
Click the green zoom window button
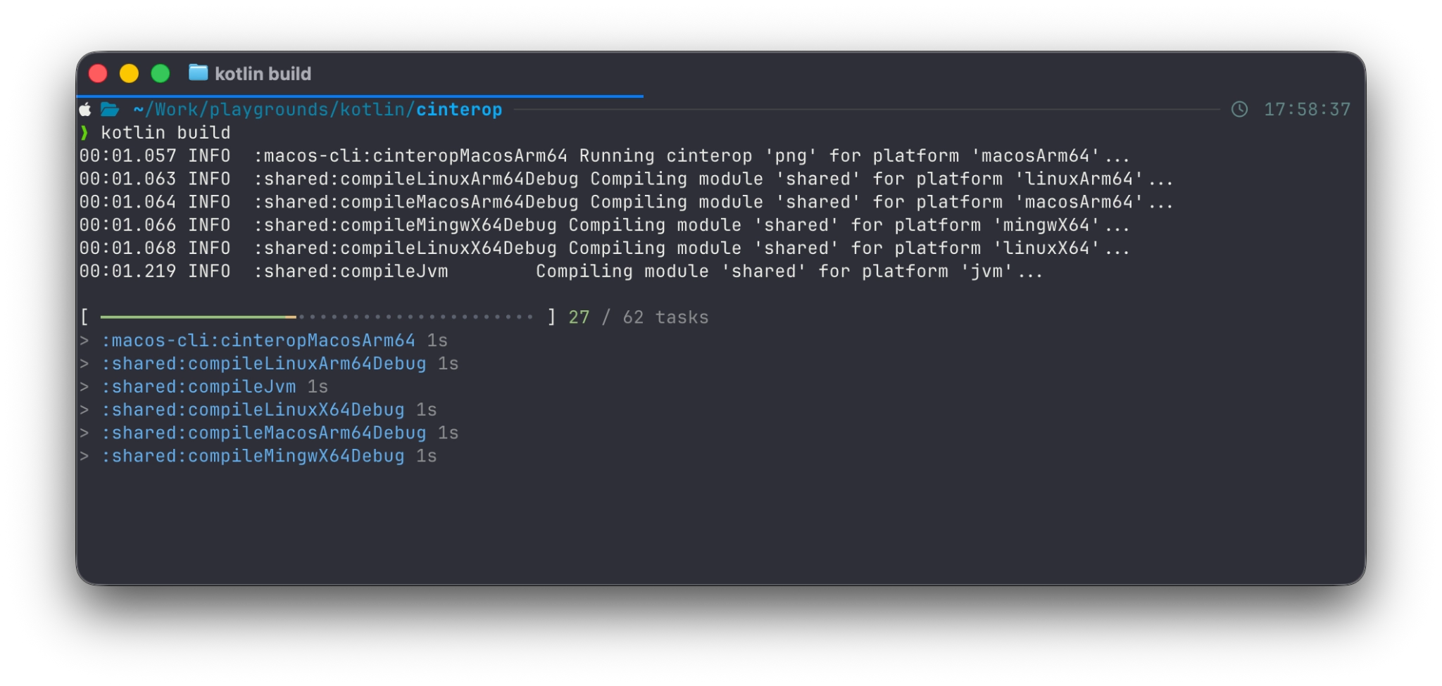pyautogui.click(x=161, y=73)
